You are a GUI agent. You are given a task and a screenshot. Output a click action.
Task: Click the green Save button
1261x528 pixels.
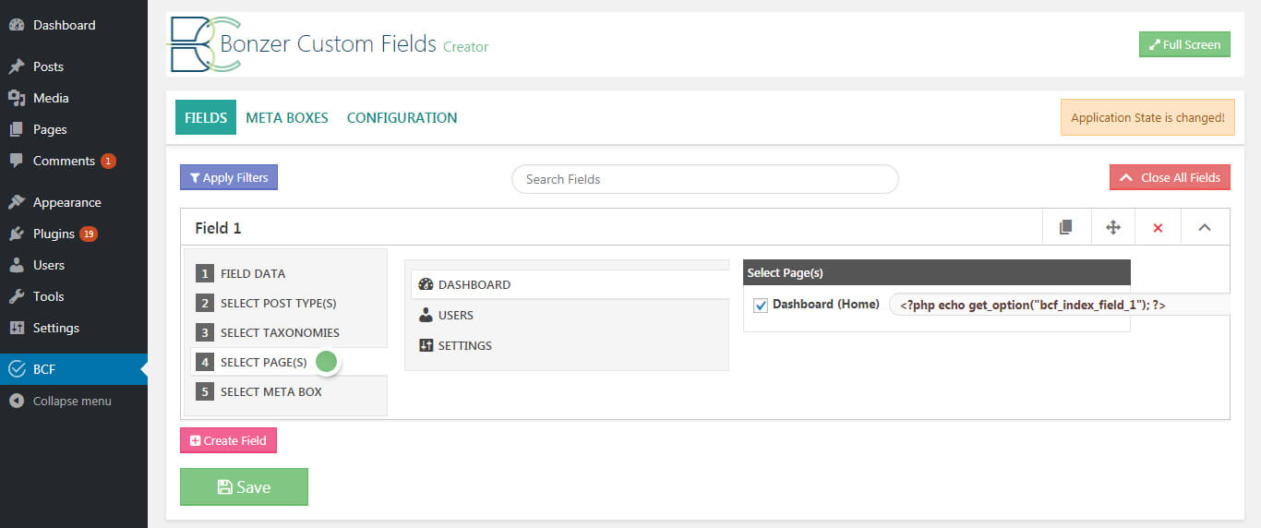tap(244, 487)
